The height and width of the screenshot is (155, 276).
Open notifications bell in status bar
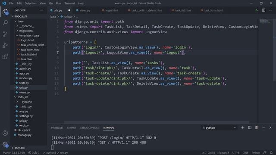(271, 153)
